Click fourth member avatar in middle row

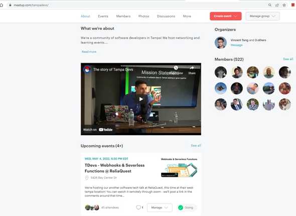click(268, 88)
